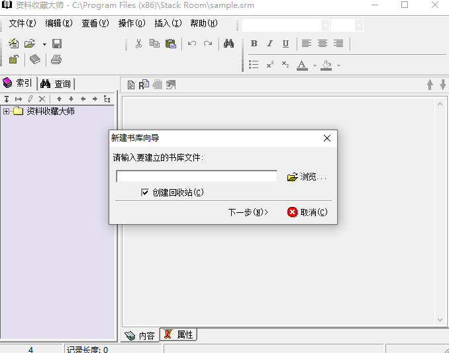Click the 取消(C) button
This screenshot has height=353, width=449.
click(307, 212)
